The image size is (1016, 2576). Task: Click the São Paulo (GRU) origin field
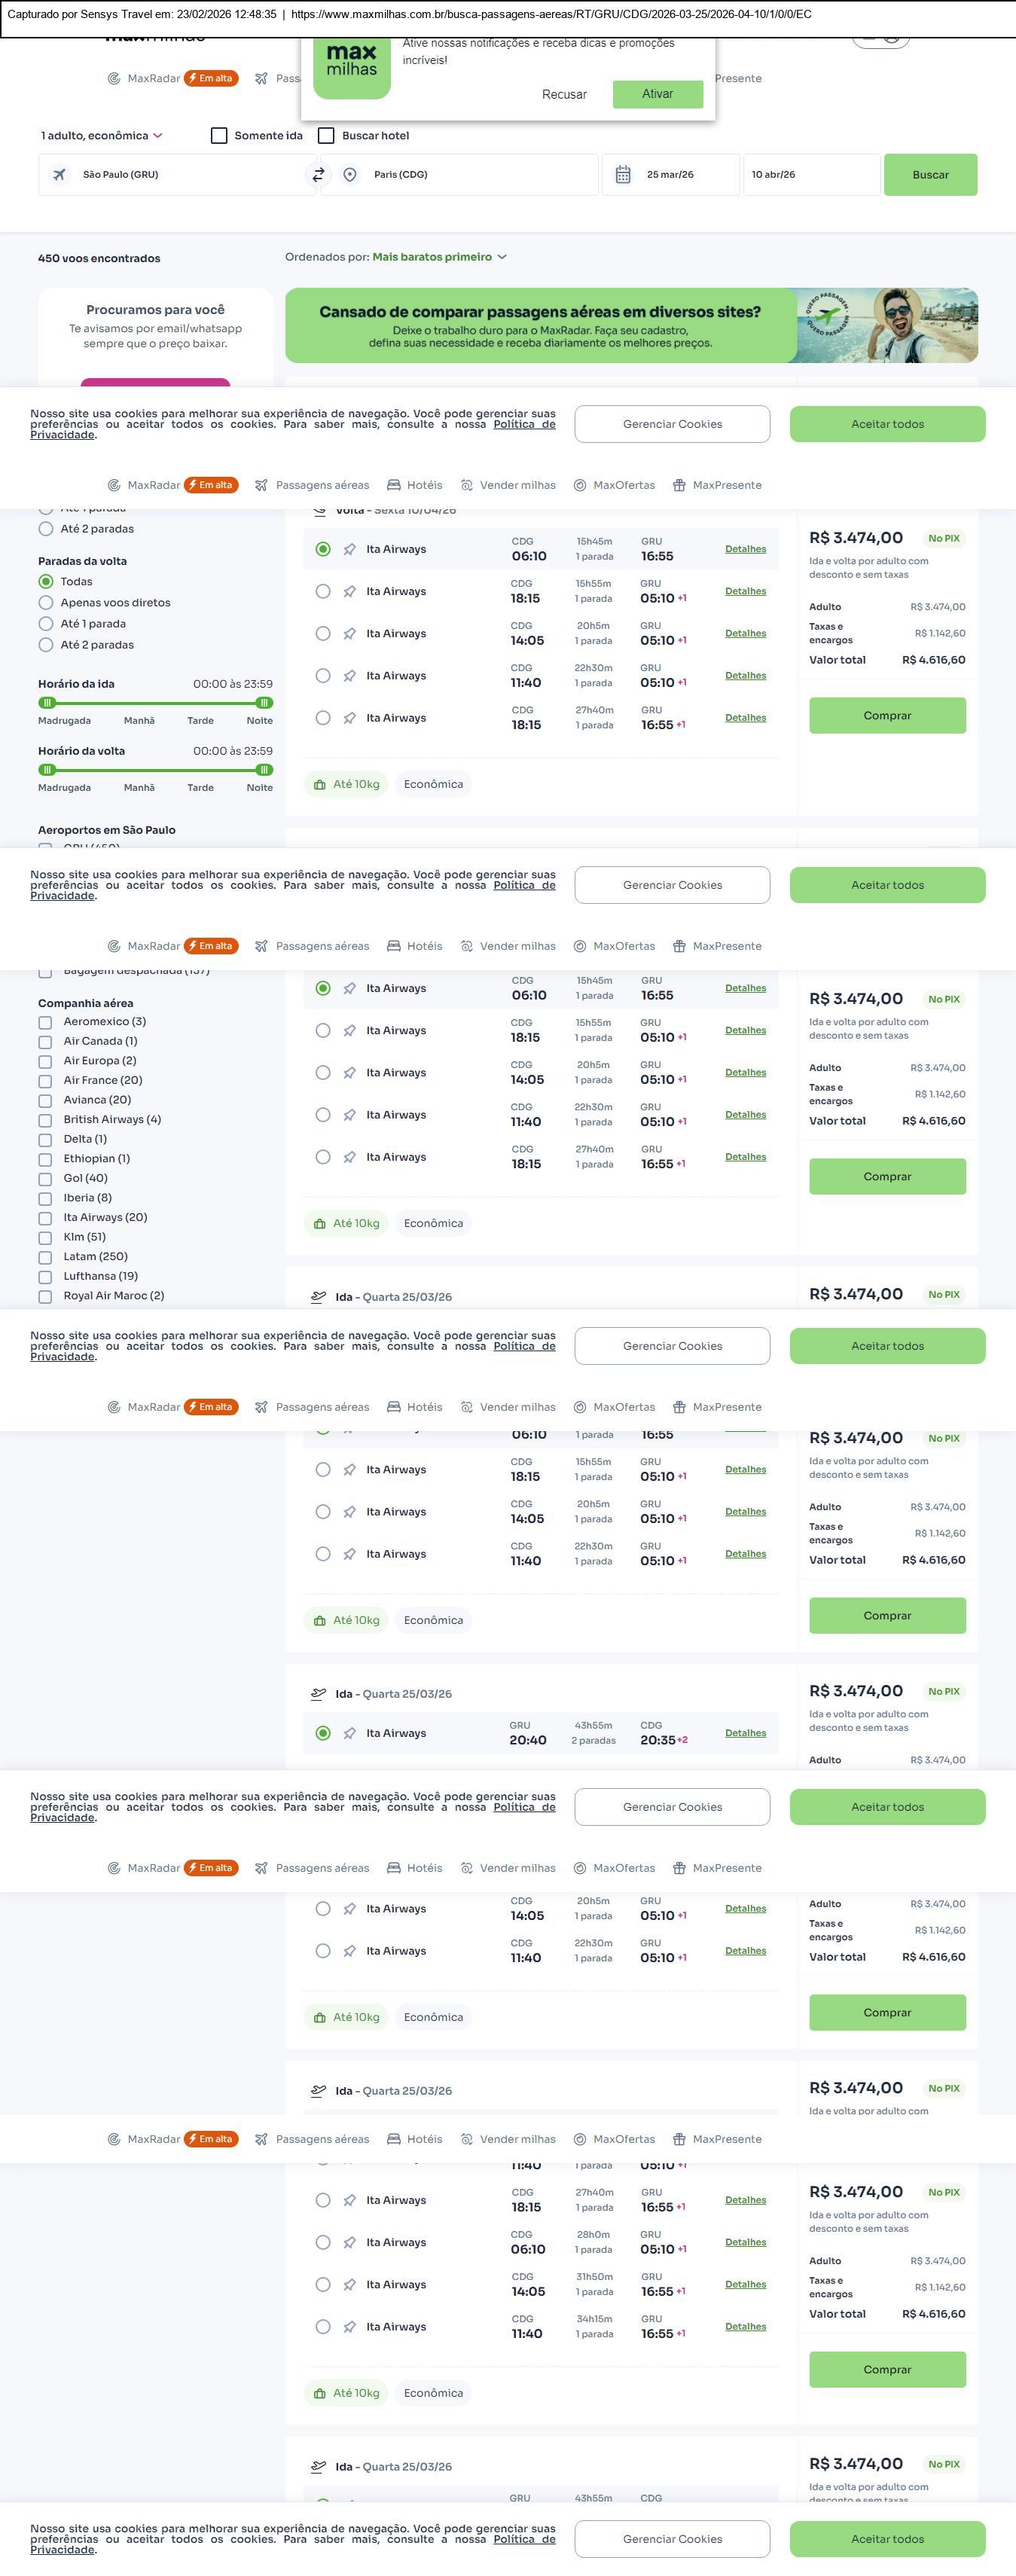click(x=180, y=175)
